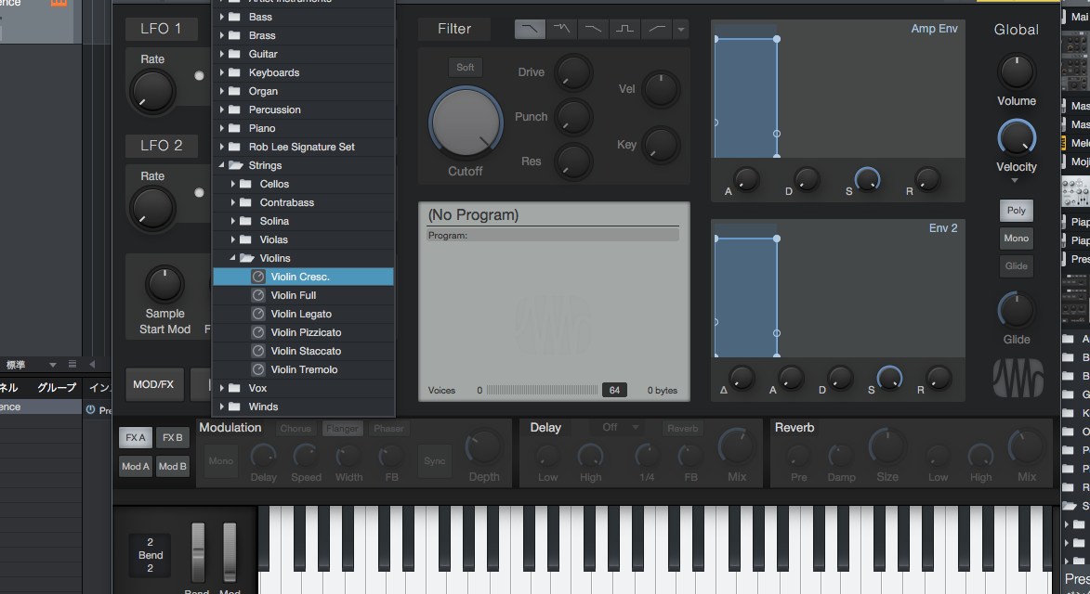Open the Velocity curve dropdown arrow
The height and width of the screenshot is (594, 1090).
pos(1015,180)
